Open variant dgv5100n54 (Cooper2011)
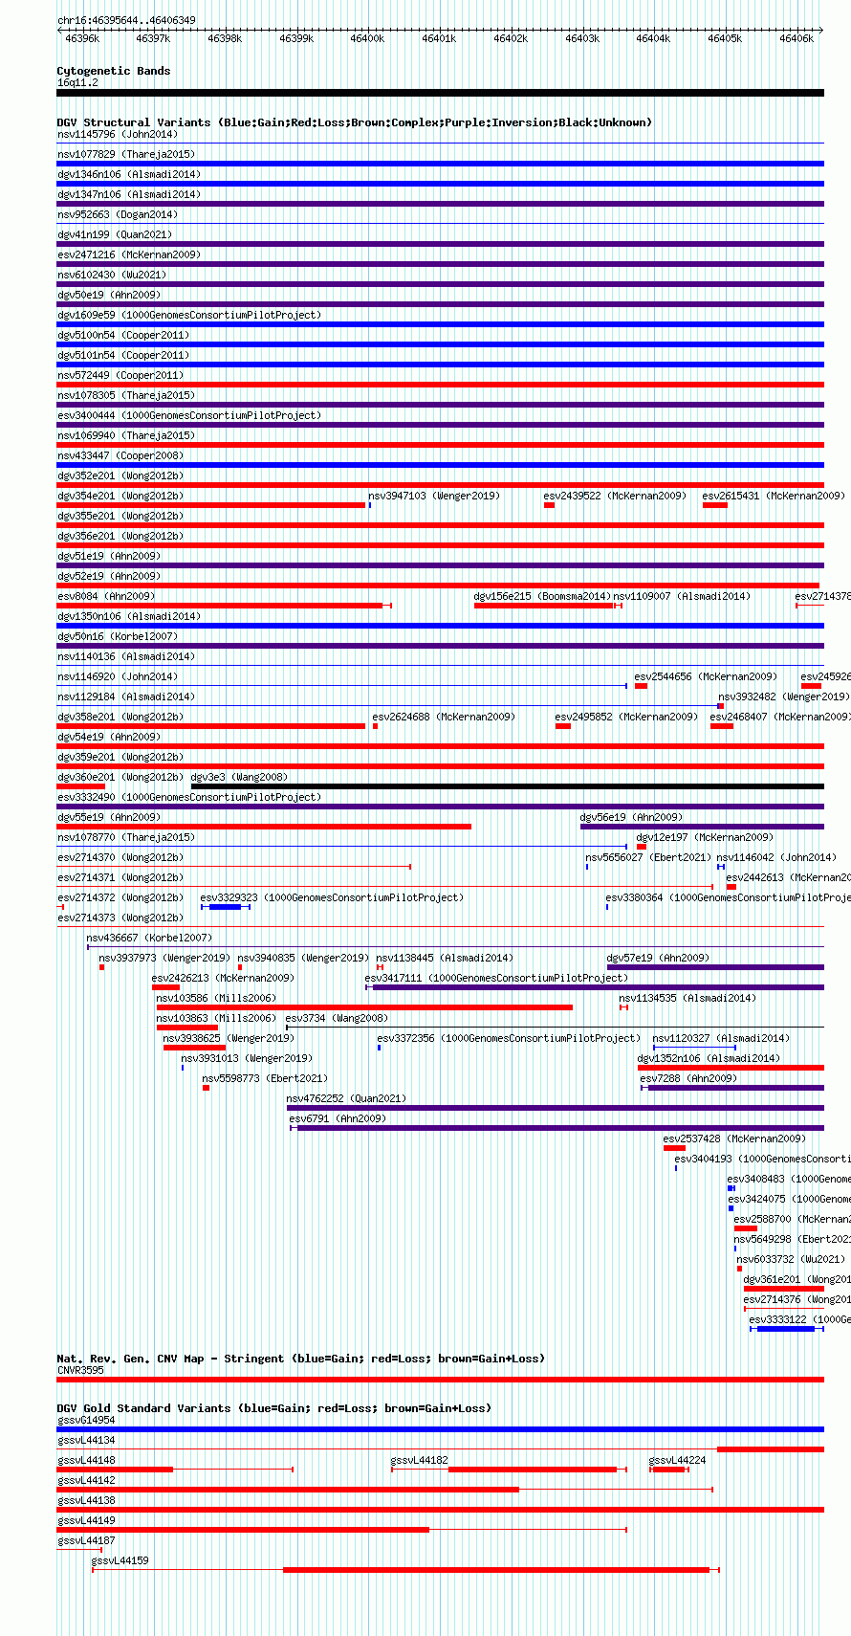This screenshot has width=851, height=1636. 123,335
